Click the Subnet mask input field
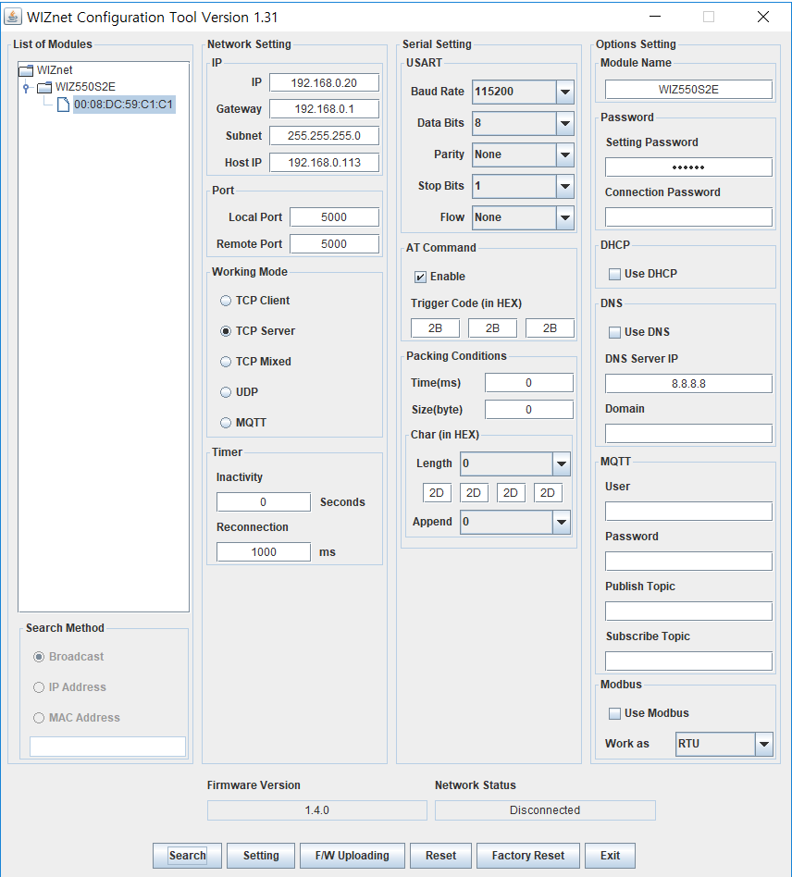792x877 pixels. [x=324, y=136]
